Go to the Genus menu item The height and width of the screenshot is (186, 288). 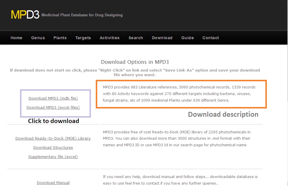[38, 38]
